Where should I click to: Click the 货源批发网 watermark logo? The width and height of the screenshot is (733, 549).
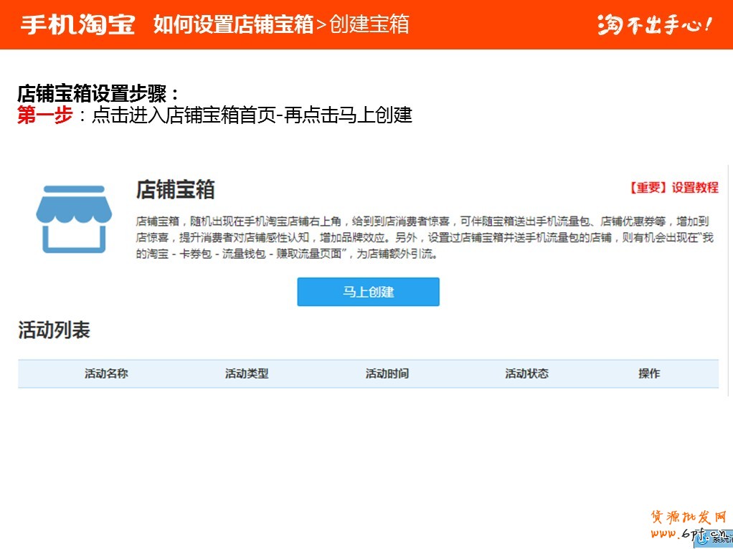pyautogui.click(x=687, y=517)
